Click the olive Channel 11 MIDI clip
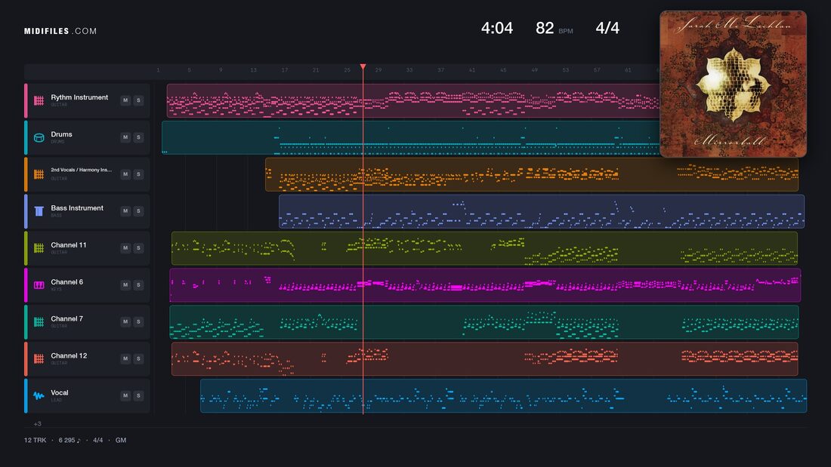Image resolution: width=831 pixels, height=467 pixels. click(484, 247)
